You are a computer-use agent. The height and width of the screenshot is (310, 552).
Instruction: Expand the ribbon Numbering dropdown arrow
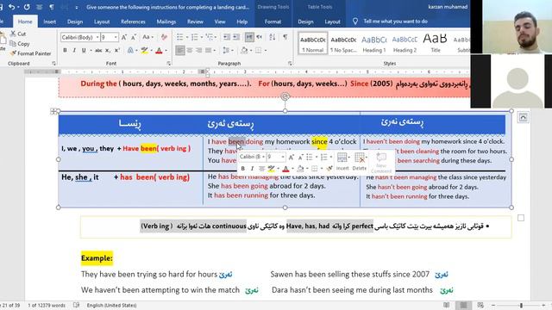pyautogui.click(x=201, y=38)
